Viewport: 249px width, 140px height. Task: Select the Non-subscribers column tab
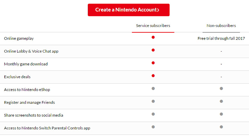click(221, 26)
